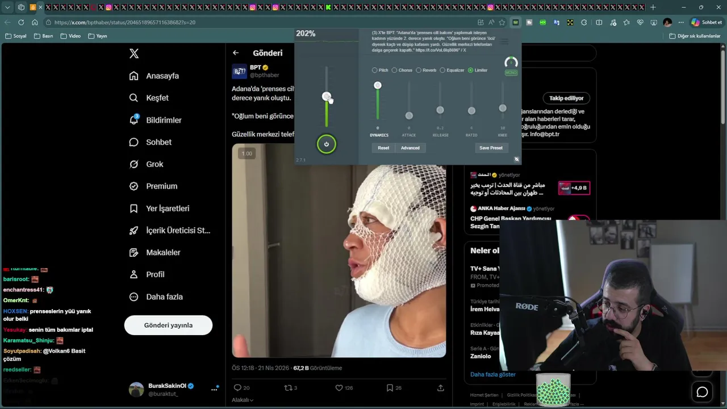Click the NDI extension icon in toolbar

(543, 22)
